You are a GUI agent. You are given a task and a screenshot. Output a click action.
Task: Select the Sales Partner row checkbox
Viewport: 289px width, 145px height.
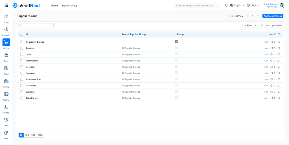pos(22,98)
